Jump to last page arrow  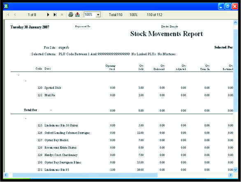[x=55, y=15]
